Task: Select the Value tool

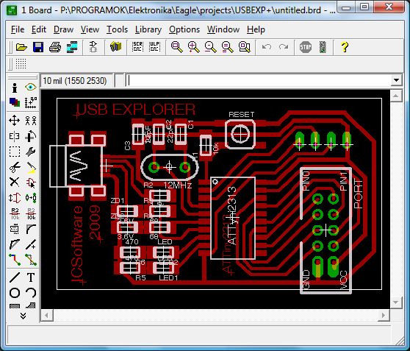Action: (31, 213)
